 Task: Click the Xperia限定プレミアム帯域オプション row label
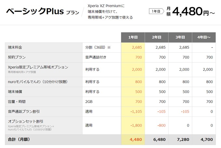click(x=38, y=67)
